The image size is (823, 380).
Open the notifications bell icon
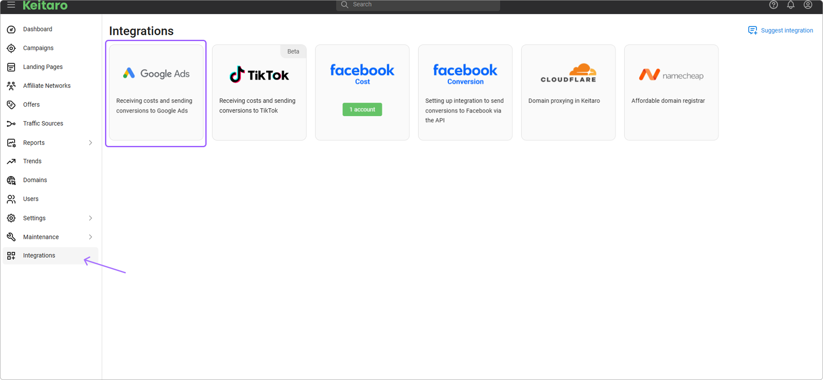click(x=790, y=5)
